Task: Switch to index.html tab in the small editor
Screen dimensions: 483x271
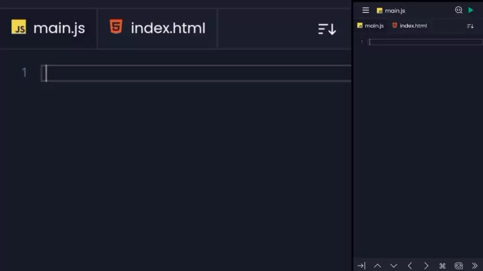Action: pyautogui.click(x=409, y=26)
